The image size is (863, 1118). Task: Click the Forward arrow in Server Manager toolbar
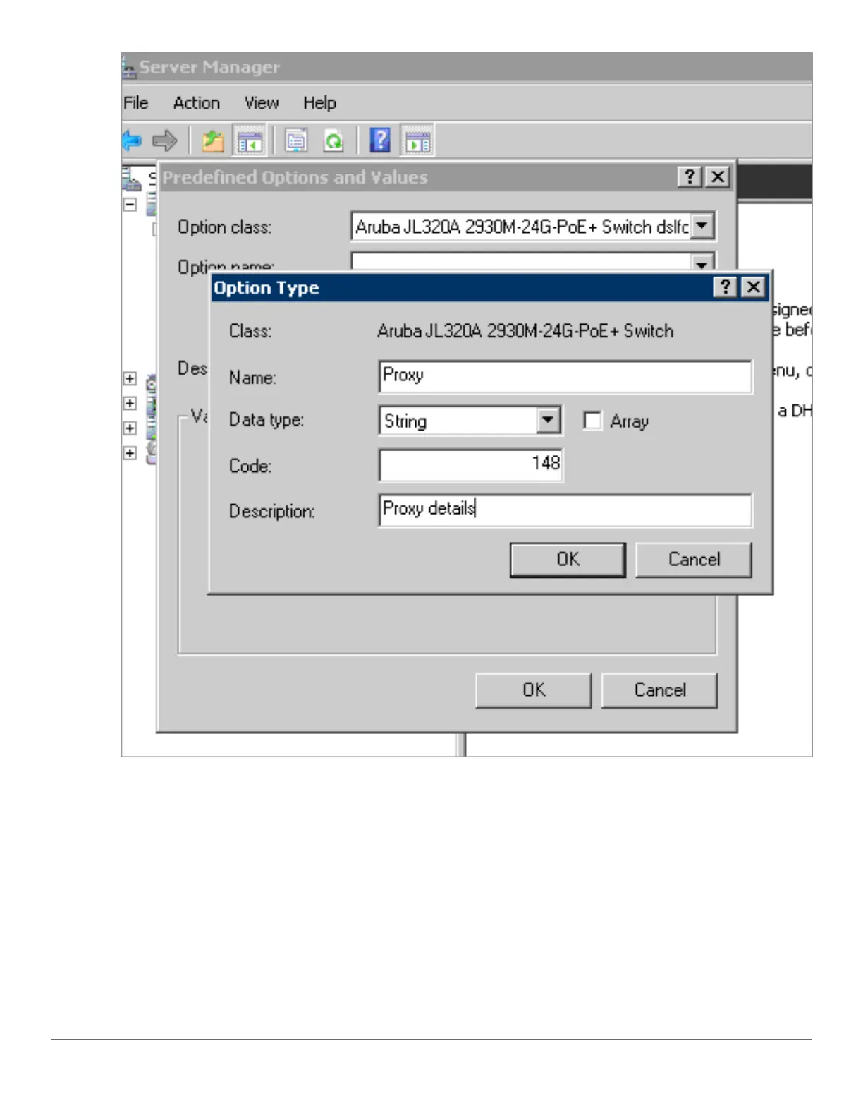pos(165,140)
